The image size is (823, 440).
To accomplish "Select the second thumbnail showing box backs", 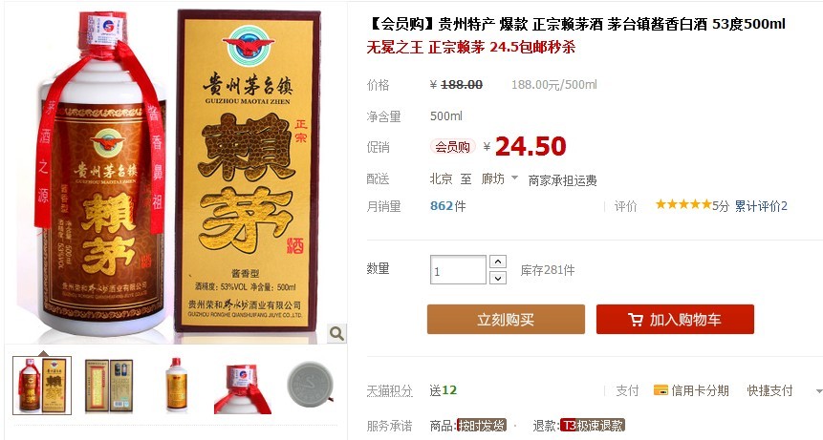I will (x=109, y=385).
